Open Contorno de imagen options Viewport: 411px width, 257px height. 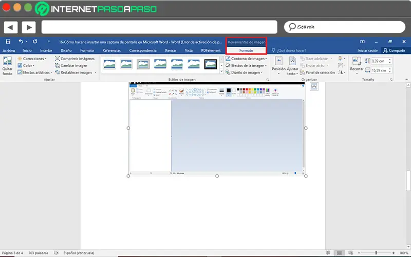[246, 59]
